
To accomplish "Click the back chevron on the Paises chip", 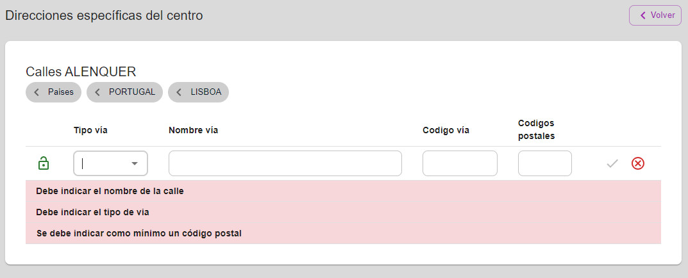I will (37, 92).
